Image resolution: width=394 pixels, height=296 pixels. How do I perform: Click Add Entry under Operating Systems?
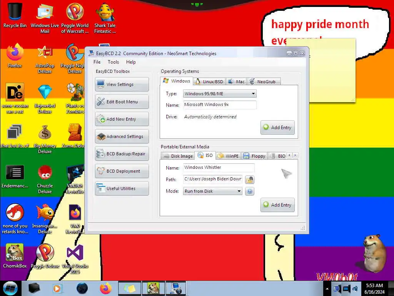pyautogui.click(x=277, y=127)
